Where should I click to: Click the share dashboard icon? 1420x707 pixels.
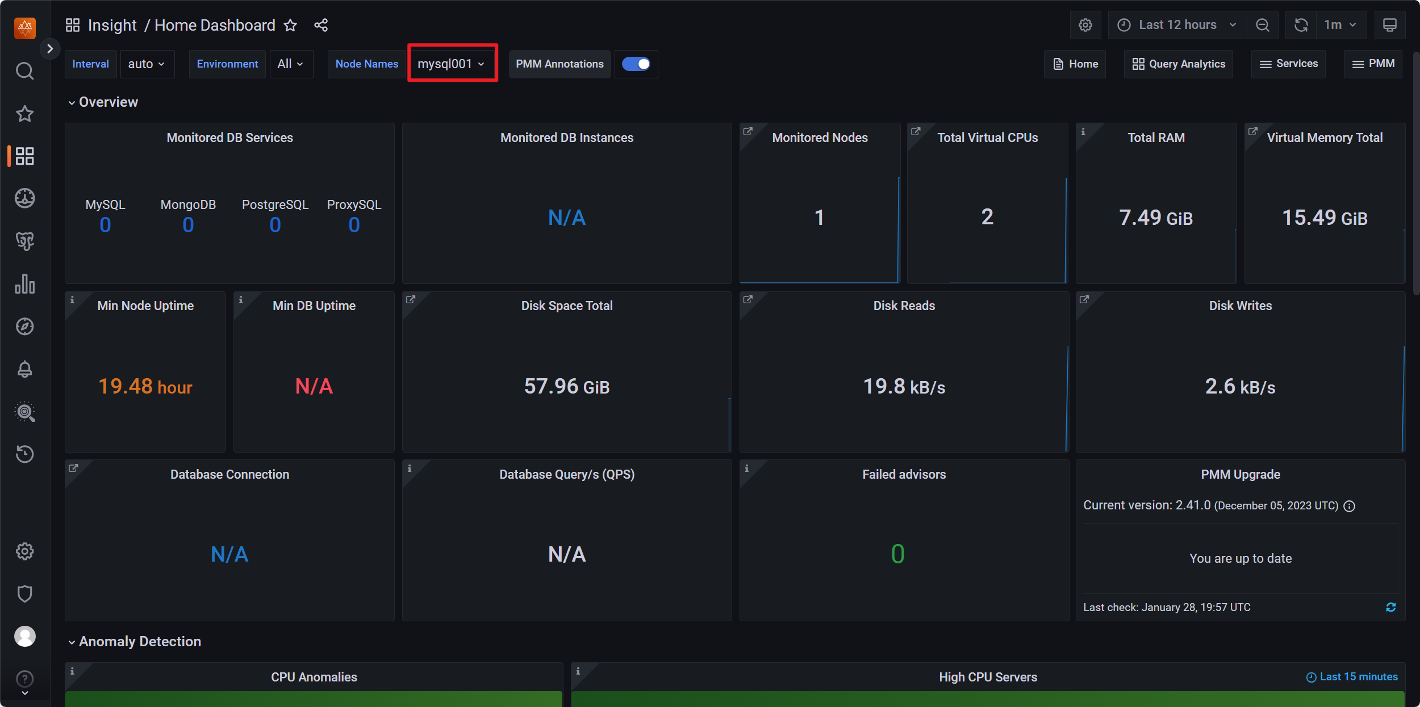tap(321, 25)
